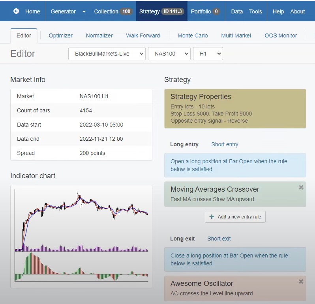Open the Strategy Properties panel
Image resolution: width=315 pixels, height=304 pixels.
235,108
